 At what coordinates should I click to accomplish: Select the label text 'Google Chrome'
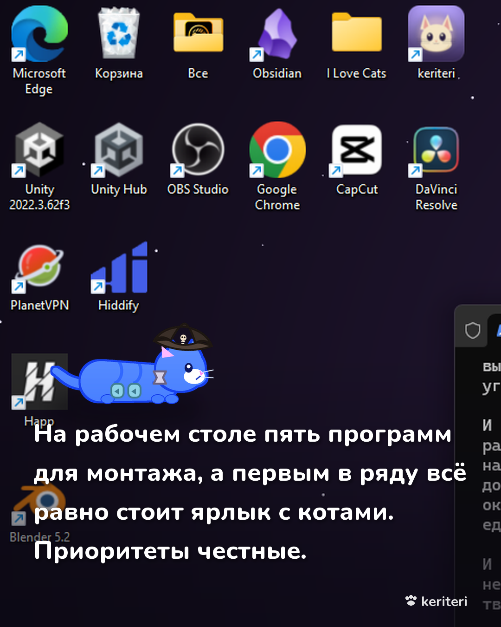(277, 197)
